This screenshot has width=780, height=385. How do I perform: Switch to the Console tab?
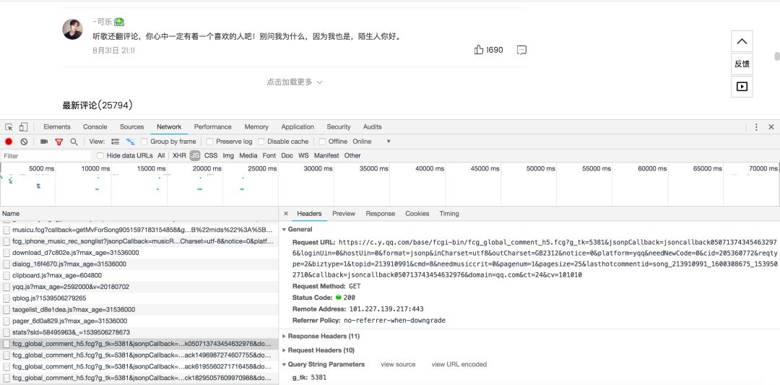[x=95, y=127]
